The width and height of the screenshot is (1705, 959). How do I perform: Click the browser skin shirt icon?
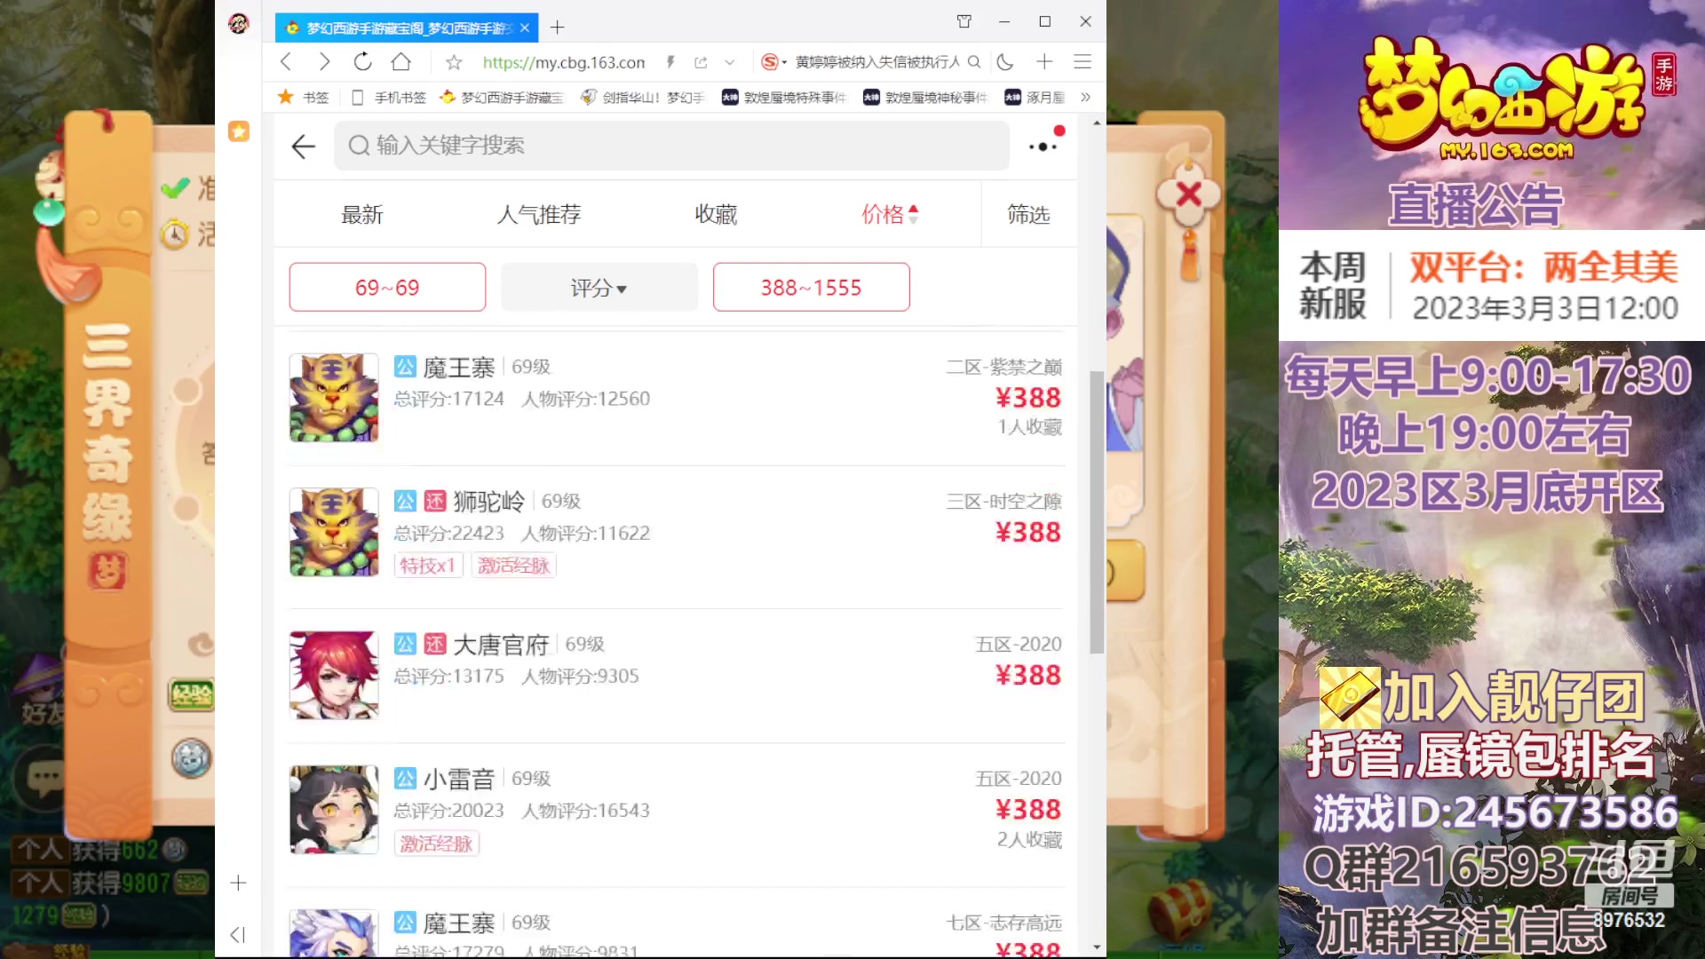click(x=964, y=21)
